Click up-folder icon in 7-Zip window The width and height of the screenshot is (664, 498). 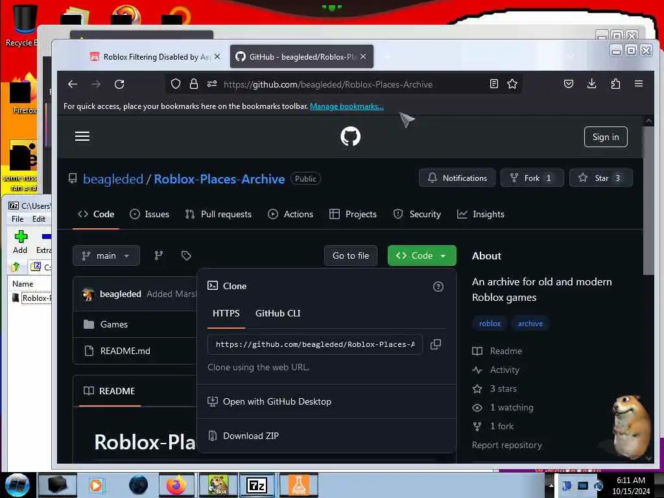click(16, 267)
